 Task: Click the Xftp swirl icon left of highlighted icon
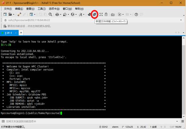pyautogui.click(x=89, y=14)
